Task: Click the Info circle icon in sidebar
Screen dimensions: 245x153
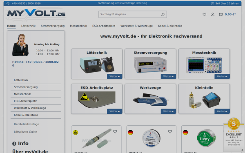Action: [14, 144]
